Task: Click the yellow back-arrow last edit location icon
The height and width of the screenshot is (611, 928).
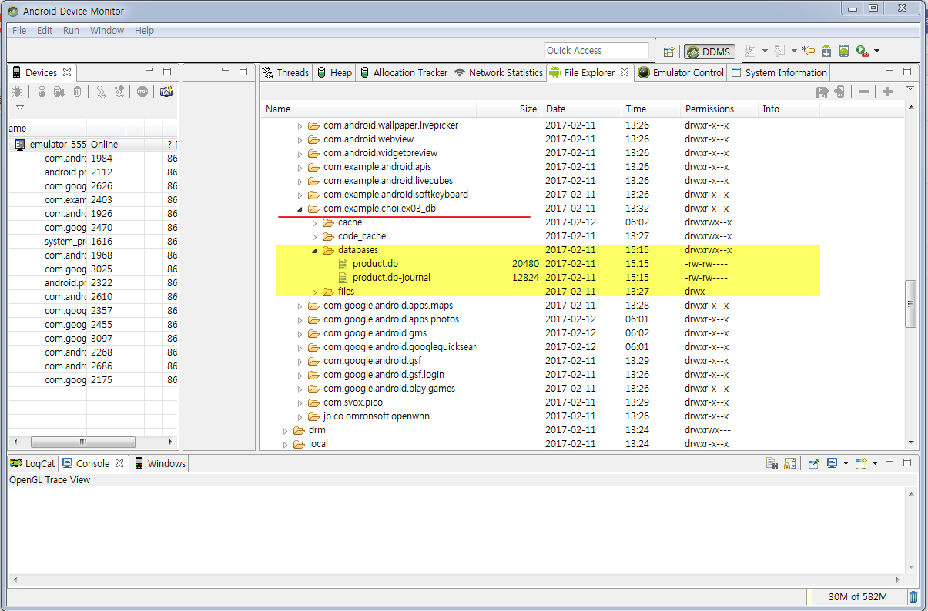Action: coord(808,52)
